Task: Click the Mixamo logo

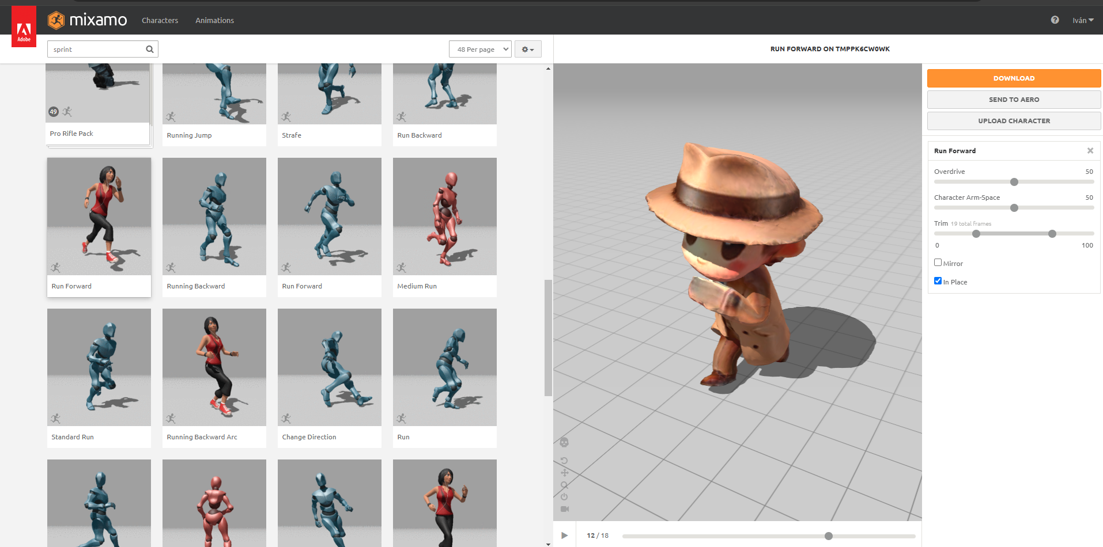Action: coord(88,20)
